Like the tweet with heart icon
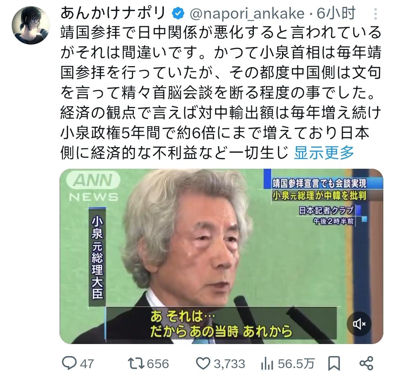395x378 pixels. coord(203,363)
